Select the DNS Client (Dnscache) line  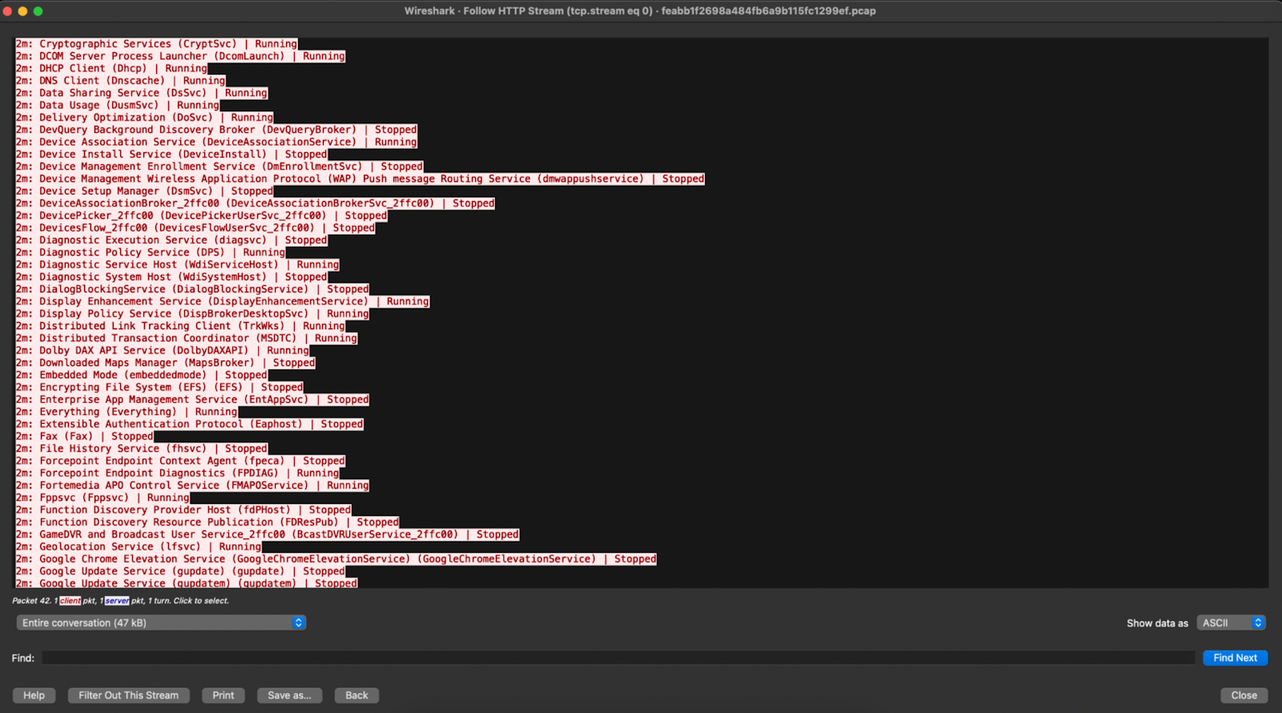point(120,80)
